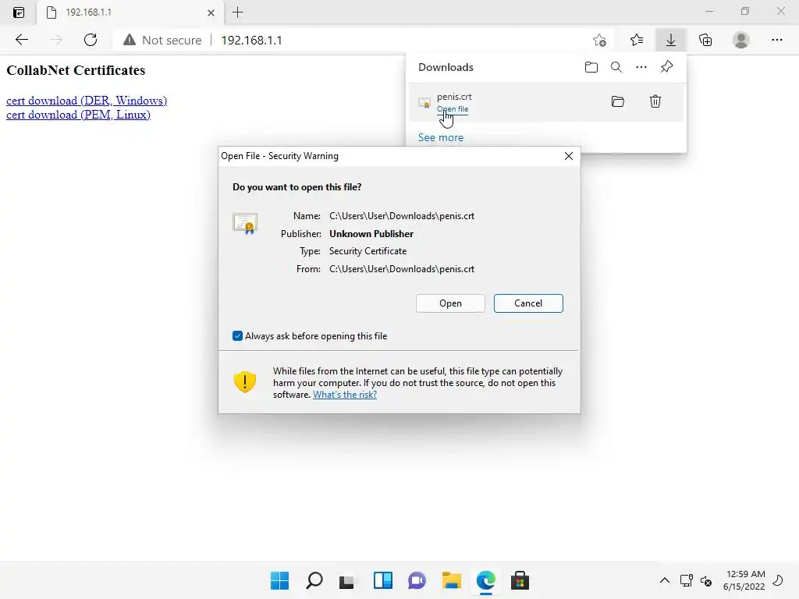Click the CollabNet Certificates heading
Screen dimensions: 799x599
[x=76, y=70]
